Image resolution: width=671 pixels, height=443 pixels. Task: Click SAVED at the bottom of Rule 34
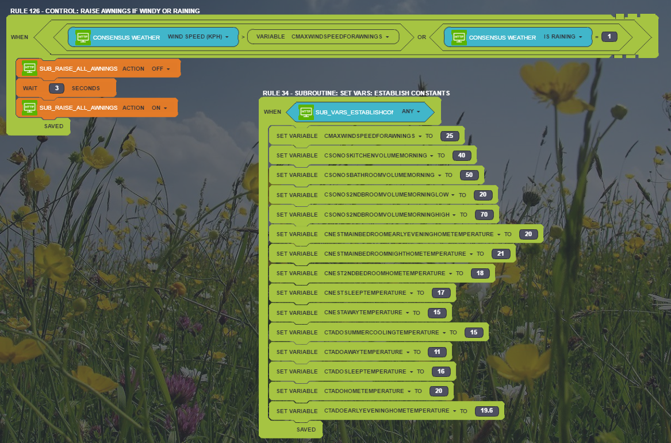[x=306, y=429]
